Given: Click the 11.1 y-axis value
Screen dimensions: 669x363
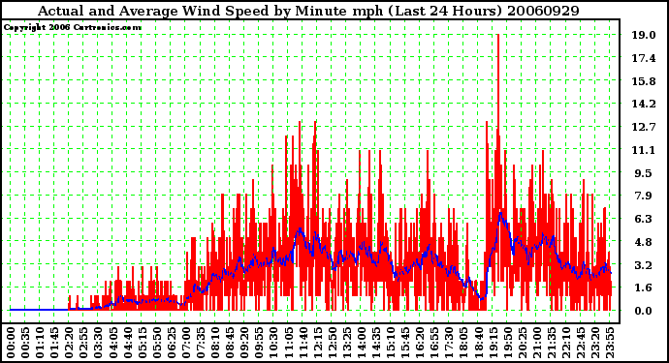Looking at the screenshot, I should coord(644,150).
